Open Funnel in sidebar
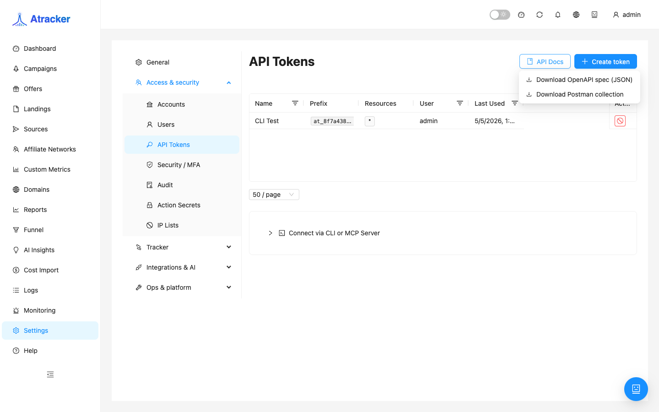 click(50, 230)
